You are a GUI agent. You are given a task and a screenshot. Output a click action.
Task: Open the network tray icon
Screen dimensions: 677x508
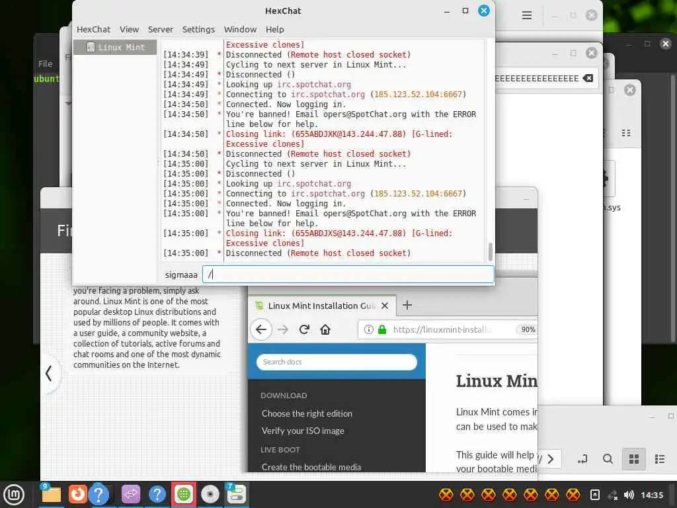click(612, 495)
